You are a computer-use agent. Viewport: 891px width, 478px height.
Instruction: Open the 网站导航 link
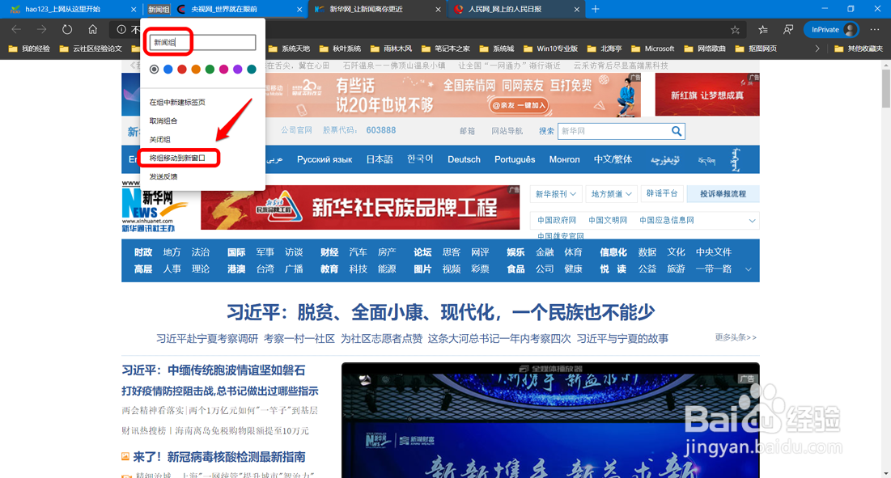click(x=507, y=130)
